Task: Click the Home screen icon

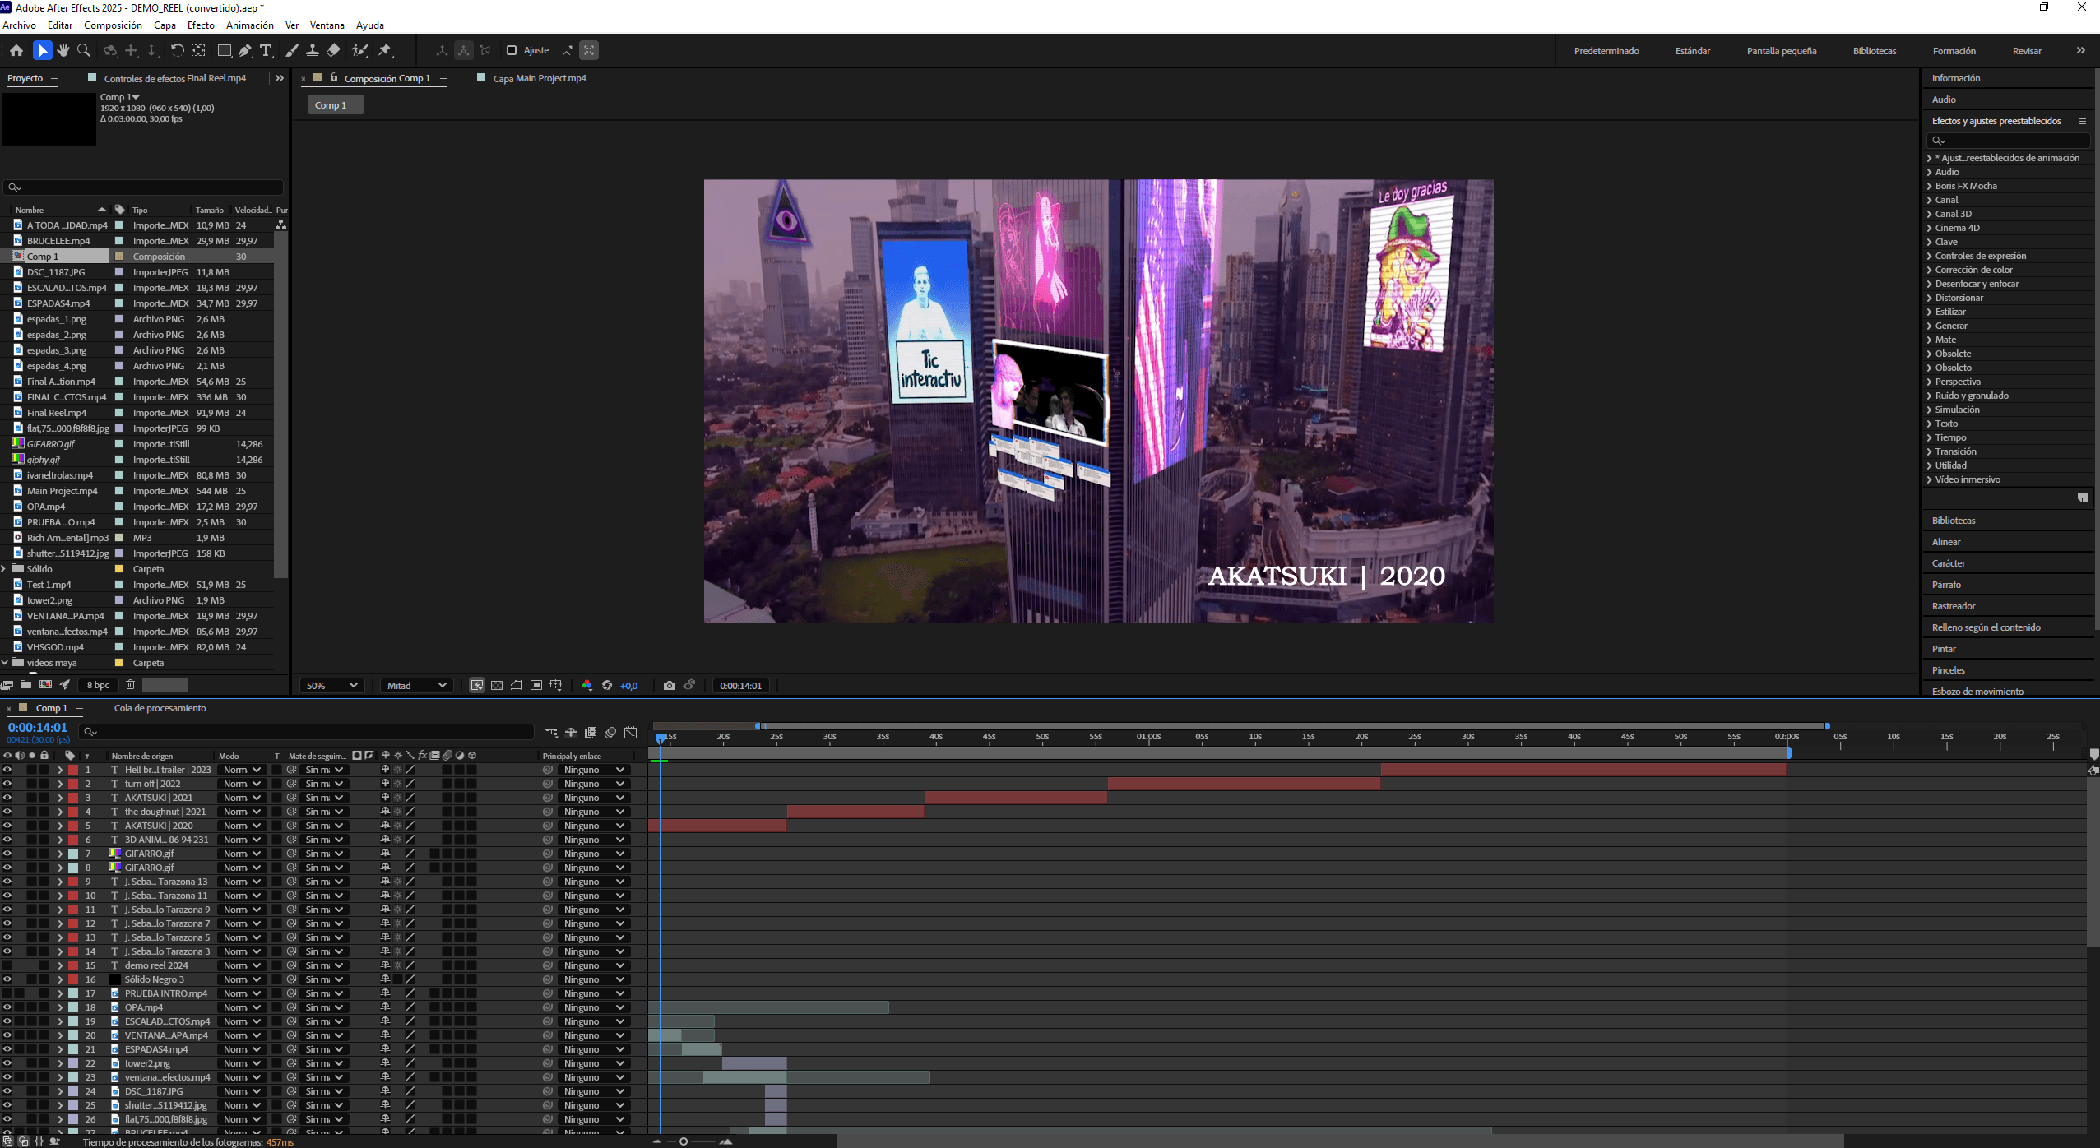Action: 16,51
